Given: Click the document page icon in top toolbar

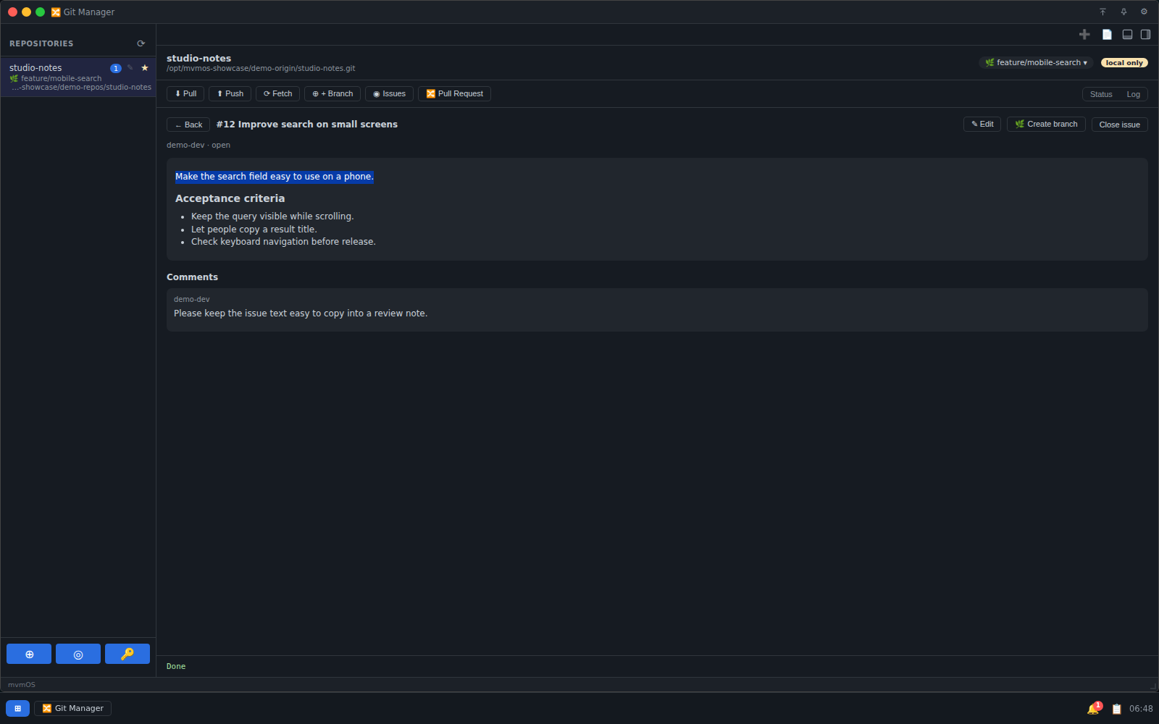Looking at the screenshot, I should pyautogui.click(x=1107, y=34).
